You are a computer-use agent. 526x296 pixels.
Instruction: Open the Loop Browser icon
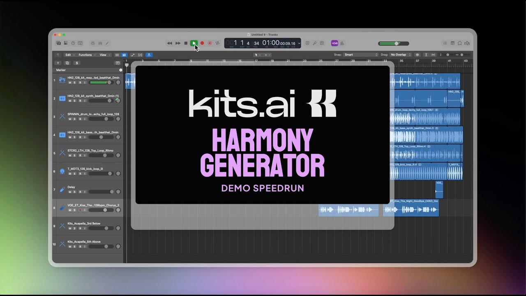pyautogui.click(x=460, y=43)
